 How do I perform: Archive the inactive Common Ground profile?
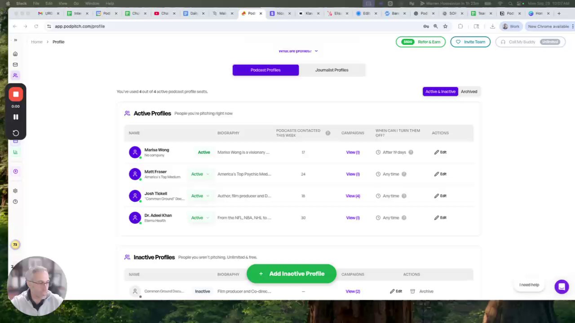tap(422, 291)
